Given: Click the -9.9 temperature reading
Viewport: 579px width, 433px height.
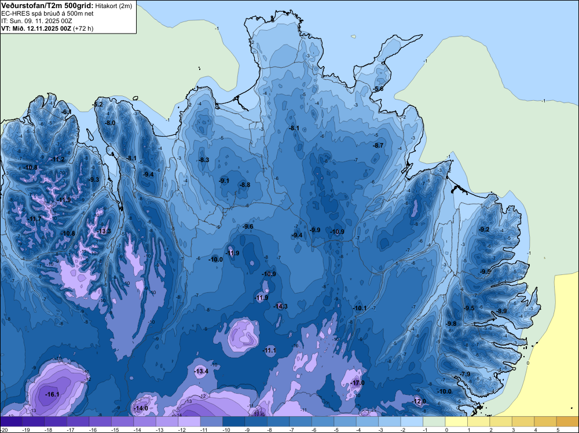Looking at the screenshot, I should (x=315, y=230).
